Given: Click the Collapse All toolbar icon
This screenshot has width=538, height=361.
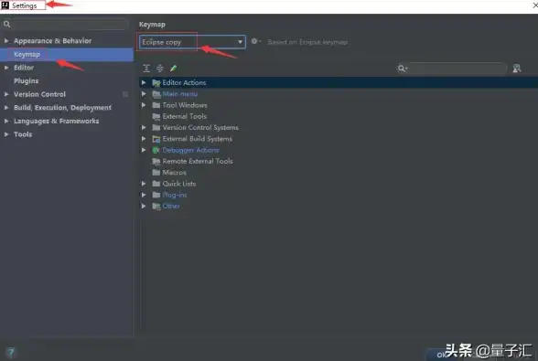Looking at the screenshot, I should tap(159, 69).
